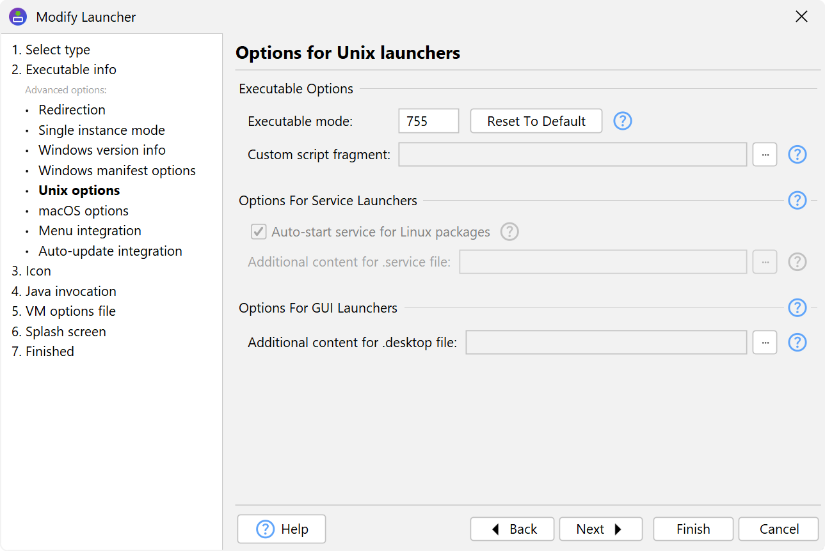Open help for Options For Service Launchers
Screen dimensions: 825x551
tap(797, 201)
